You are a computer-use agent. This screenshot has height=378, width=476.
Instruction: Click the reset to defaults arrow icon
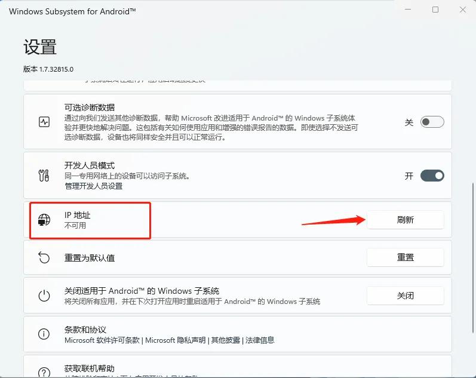click(44, 257)
